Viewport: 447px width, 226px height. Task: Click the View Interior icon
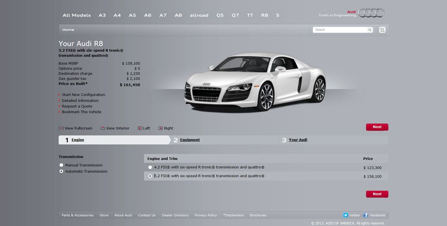(x=103, y=128)
